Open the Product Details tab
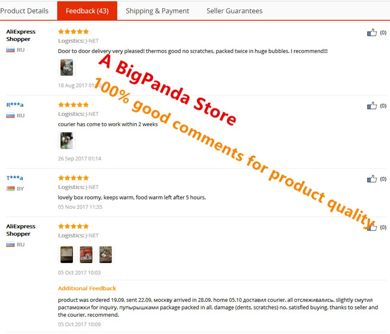The height and width of the screenshot is (334, 390). (24, 11)
